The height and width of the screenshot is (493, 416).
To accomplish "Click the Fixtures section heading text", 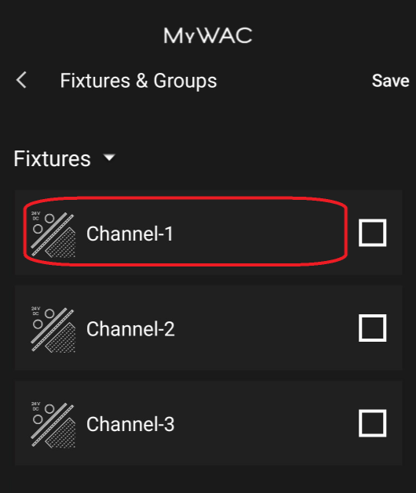I will 53,158.
